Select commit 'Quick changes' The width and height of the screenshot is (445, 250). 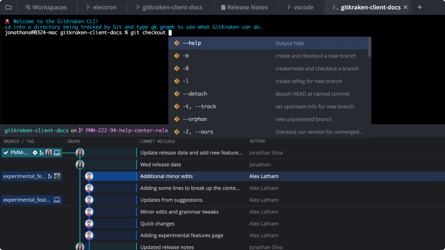[x=157, y=224]
